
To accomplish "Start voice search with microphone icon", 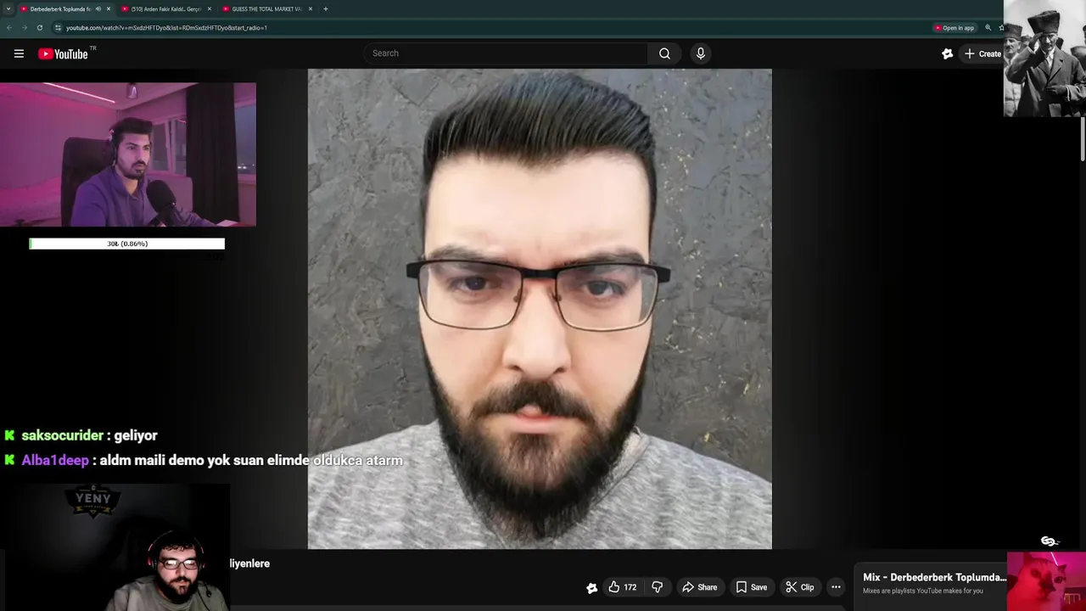I will 700,53.
